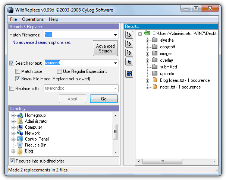
Task: Open the Help menu
Action: pyautogui.click(x=53, y=19)
